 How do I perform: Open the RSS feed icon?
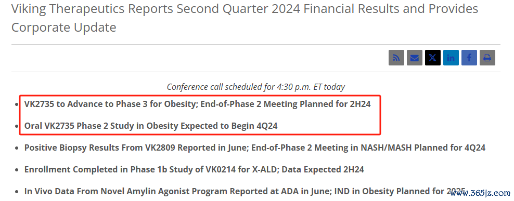point(396,58)
